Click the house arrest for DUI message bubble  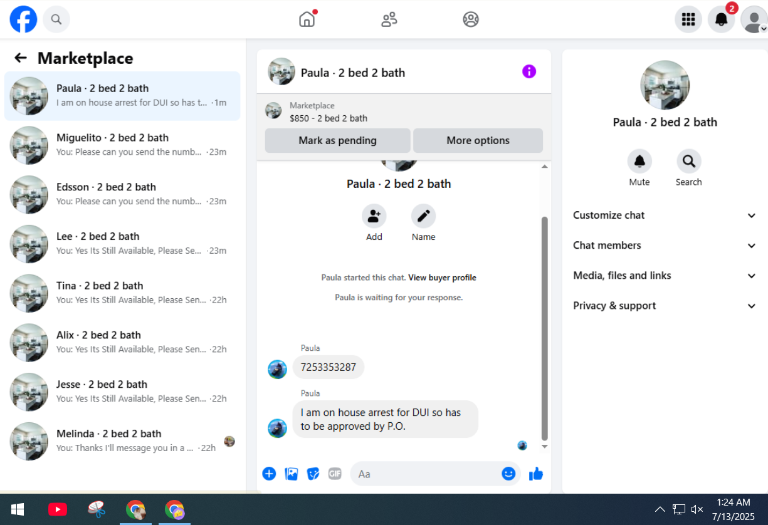click(385, 419)
